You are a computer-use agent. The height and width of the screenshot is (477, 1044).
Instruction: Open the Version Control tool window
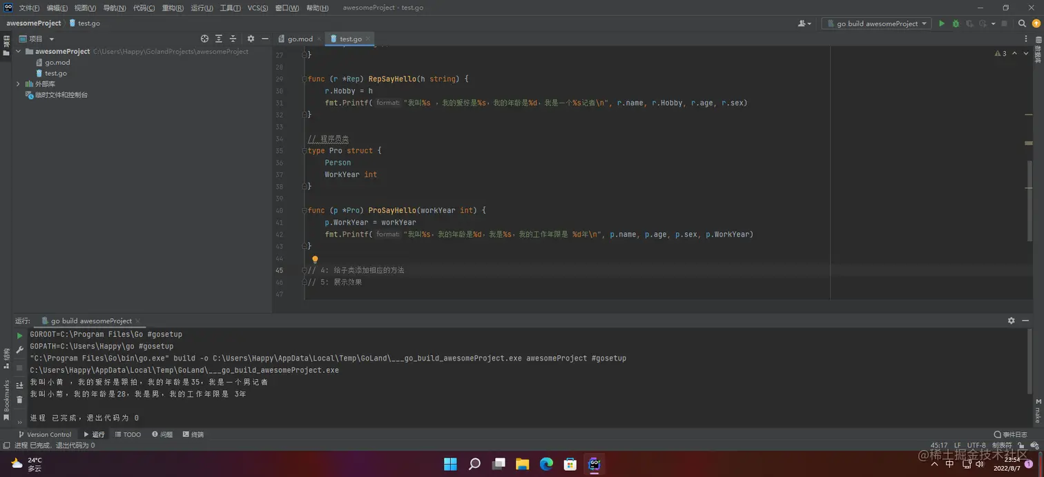(45, 434)
